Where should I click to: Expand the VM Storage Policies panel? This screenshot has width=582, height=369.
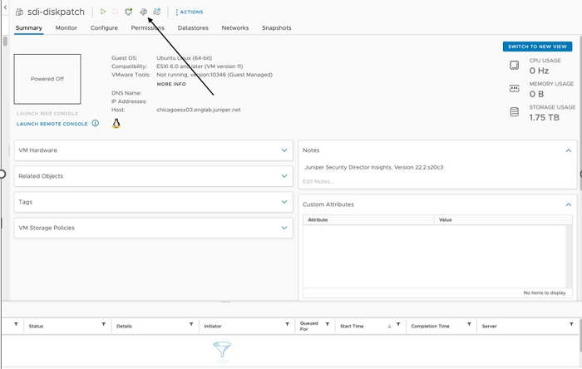284,228
